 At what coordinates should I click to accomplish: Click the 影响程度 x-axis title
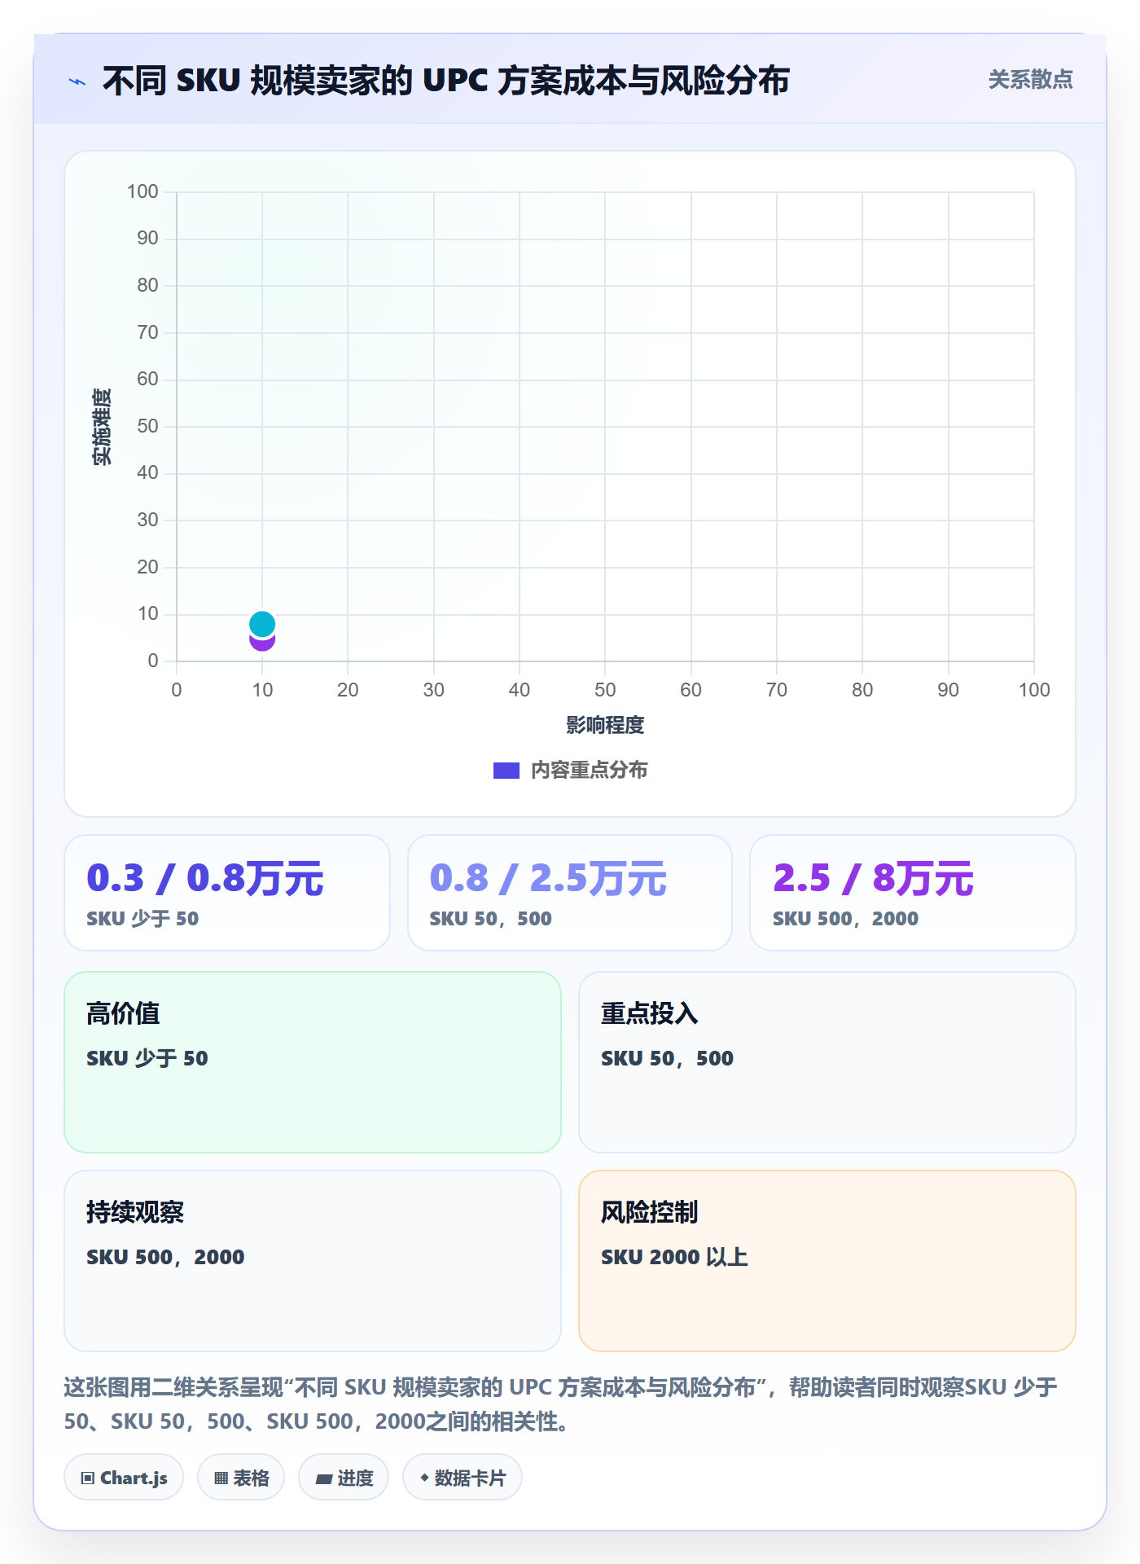(x=605, y=725)
